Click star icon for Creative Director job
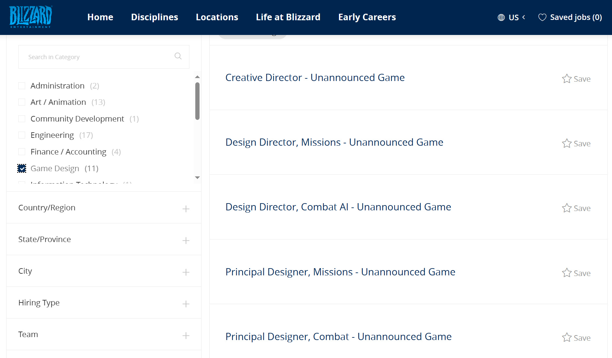Viewport: 612px width, 358px height. point(567,79)
